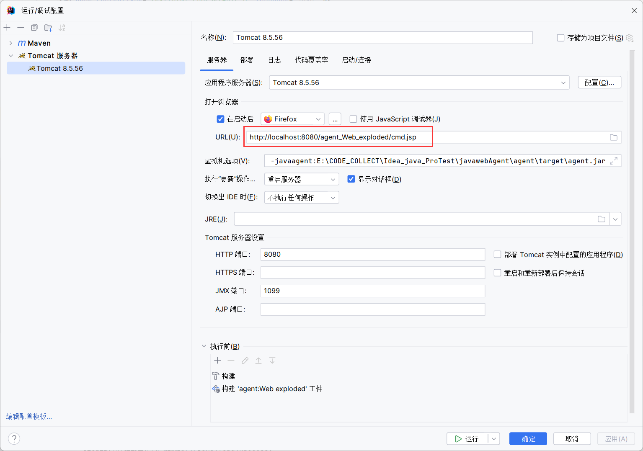Click the configuration Name field
The image size is (643, 451).
(382, 38)
